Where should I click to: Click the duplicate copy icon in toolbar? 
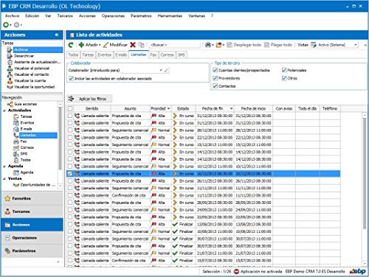[141, 45]
